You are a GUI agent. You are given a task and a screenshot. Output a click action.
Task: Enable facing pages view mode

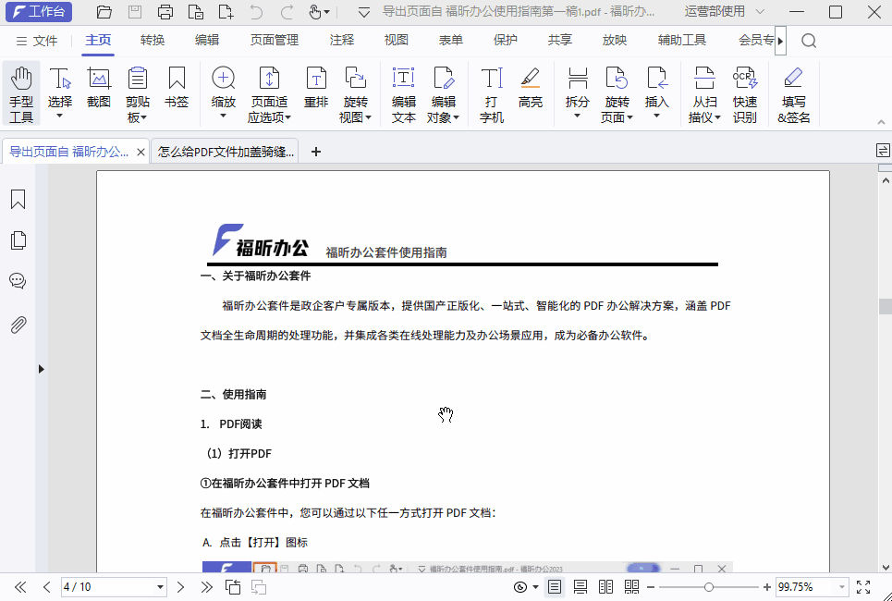point(605,586)
